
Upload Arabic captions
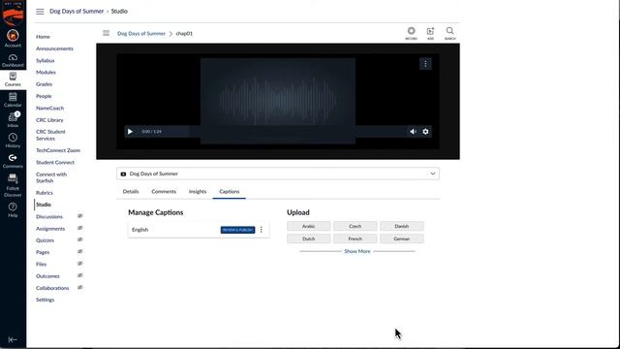click(x=308, y=226)
